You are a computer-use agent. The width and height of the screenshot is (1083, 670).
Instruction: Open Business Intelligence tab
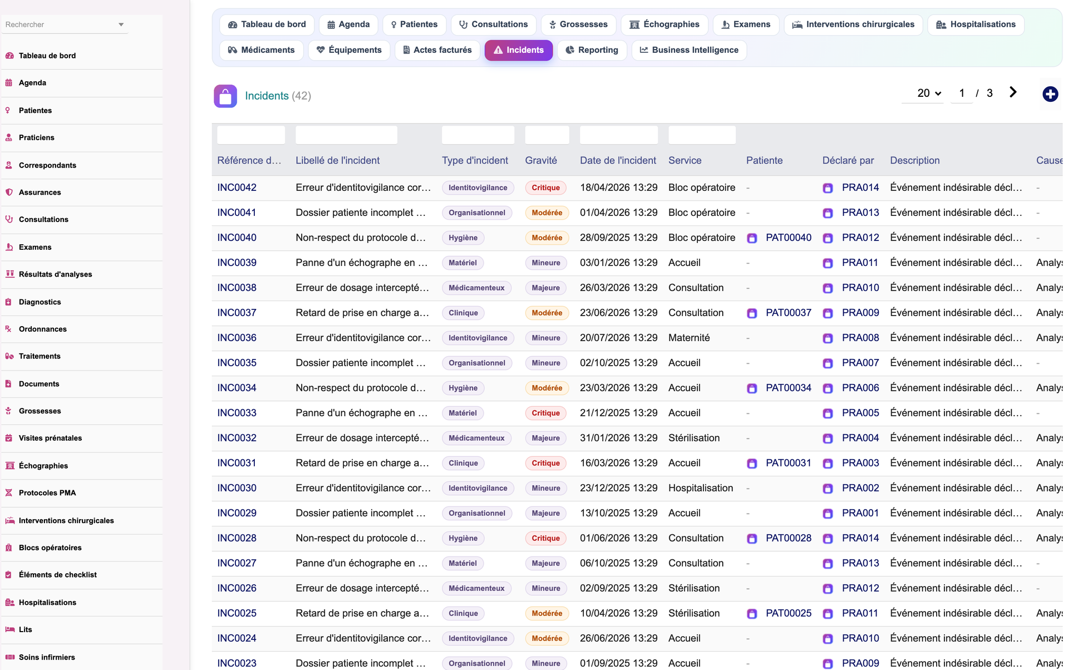click(689, 50)
